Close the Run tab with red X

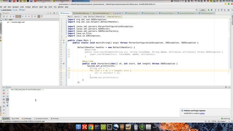(x=4, y=113)
